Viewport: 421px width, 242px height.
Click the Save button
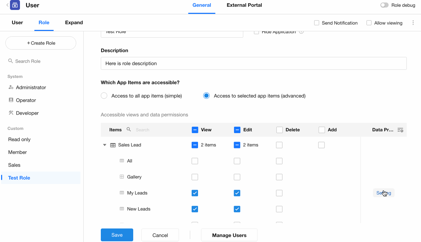(117, 235)
